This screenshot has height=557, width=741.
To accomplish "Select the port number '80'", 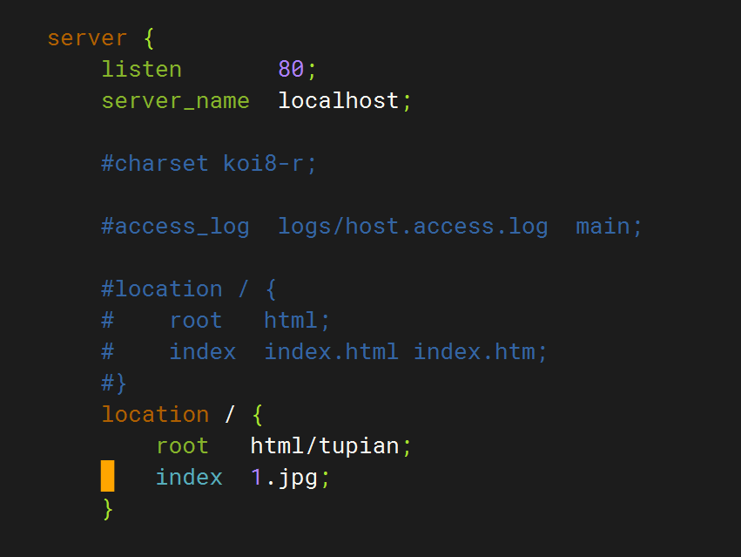I will pyautogui.click(x=292, y=69).
